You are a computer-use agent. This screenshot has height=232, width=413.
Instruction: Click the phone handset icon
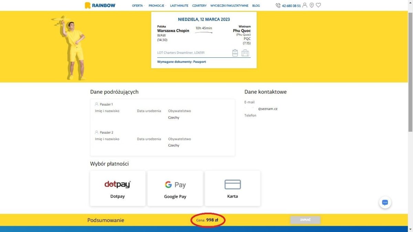pyautogui.click(x=278, y=5)
